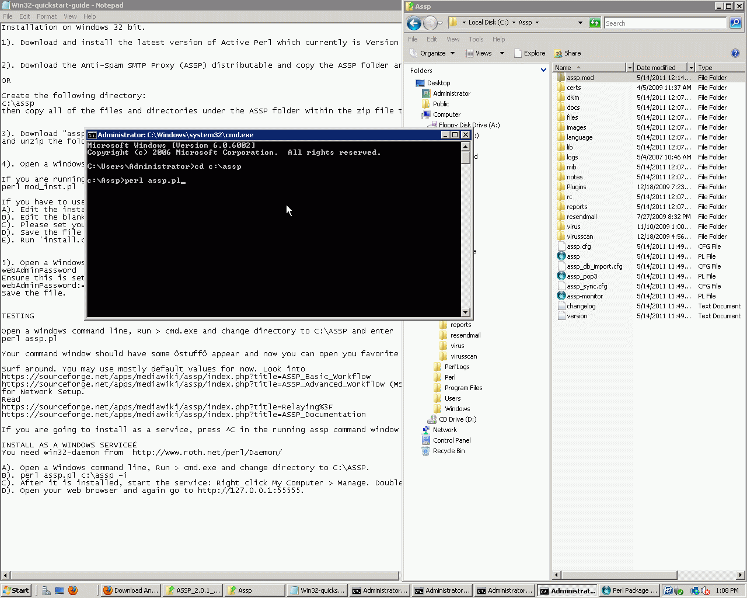Screen dimensions: 747x598
Task: Click Recycle Bin icon in folder tree
Action: point(426,451)
